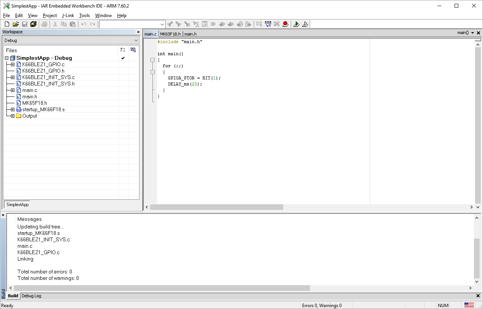Collapse the main() function code fold
This screenshot has width=483, height=309.
coord(153,60)
